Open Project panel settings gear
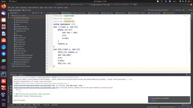This screenshot has width=193, height=108. click(x=42, y=13)
